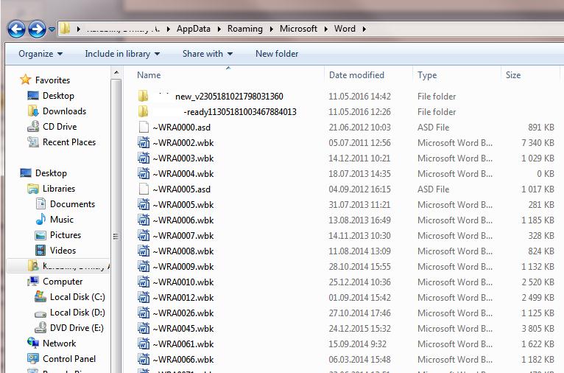The height and width of the screenshot is (373, 564).
Task: Open the Organize dropdown menu
Action: click(x=40, y=54)
